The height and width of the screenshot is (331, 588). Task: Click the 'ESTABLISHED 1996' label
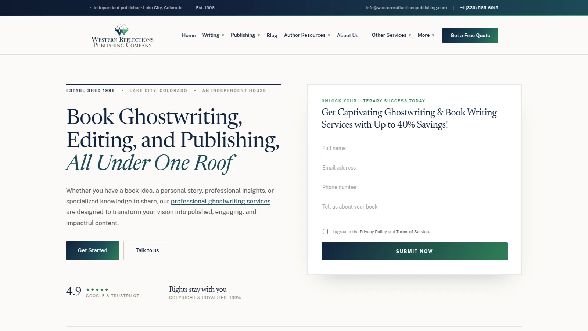click(x=90, y=90)
